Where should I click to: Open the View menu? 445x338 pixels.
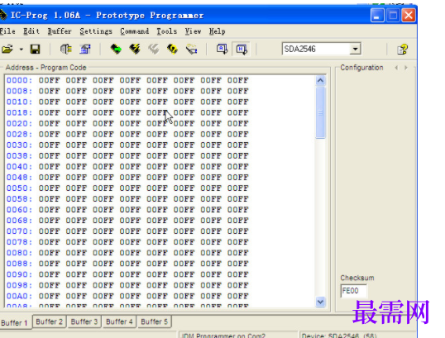point(193,31)
